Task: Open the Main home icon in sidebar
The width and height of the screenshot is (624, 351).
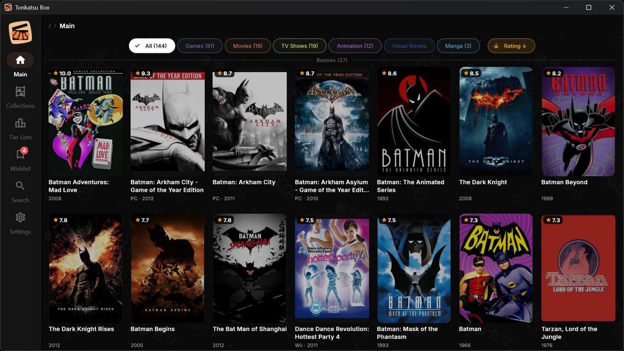Action: point(20,60)
